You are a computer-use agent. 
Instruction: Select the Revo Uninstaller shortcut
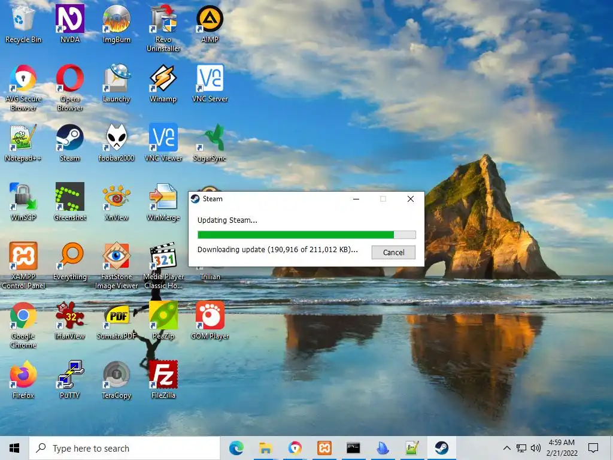click(x=163, y=28)
